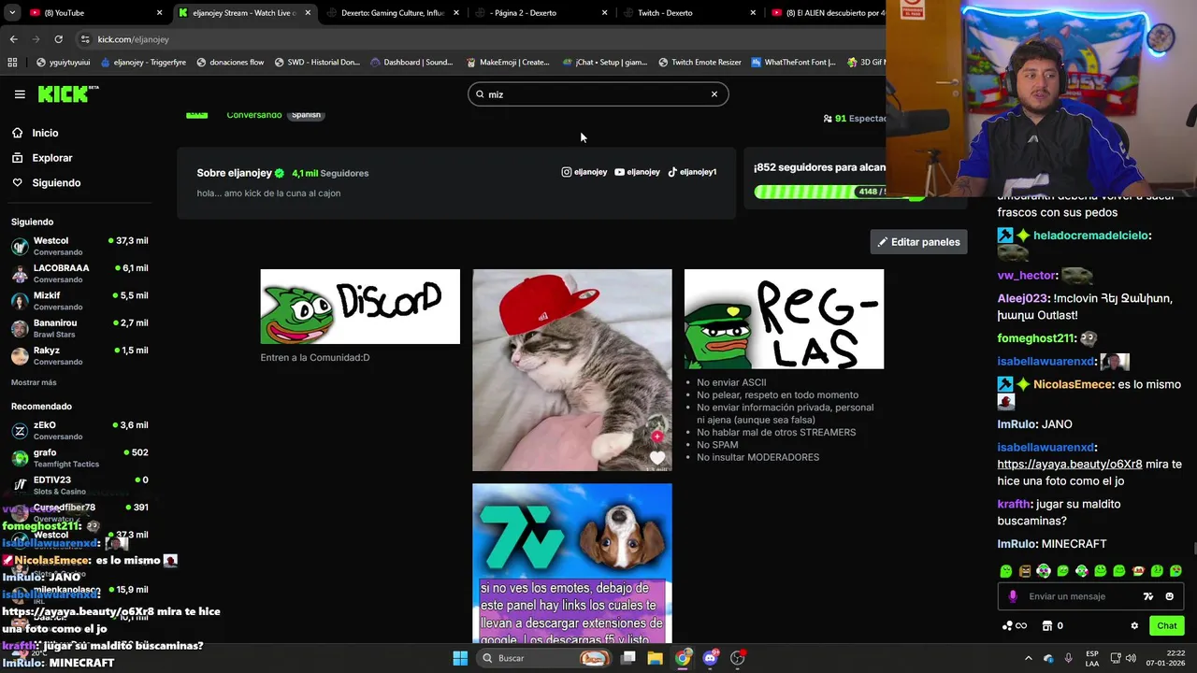
Task: Click Editar paneles button
Action: (x=918, y=242)
